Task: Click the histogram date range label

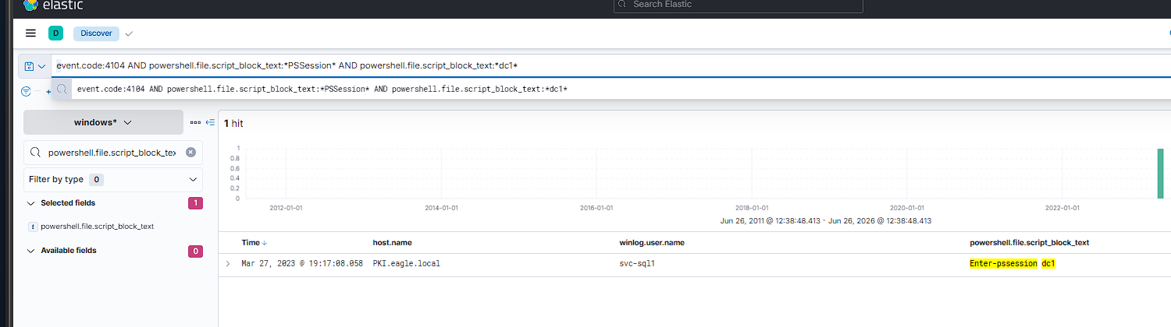Action: [826, 221]
